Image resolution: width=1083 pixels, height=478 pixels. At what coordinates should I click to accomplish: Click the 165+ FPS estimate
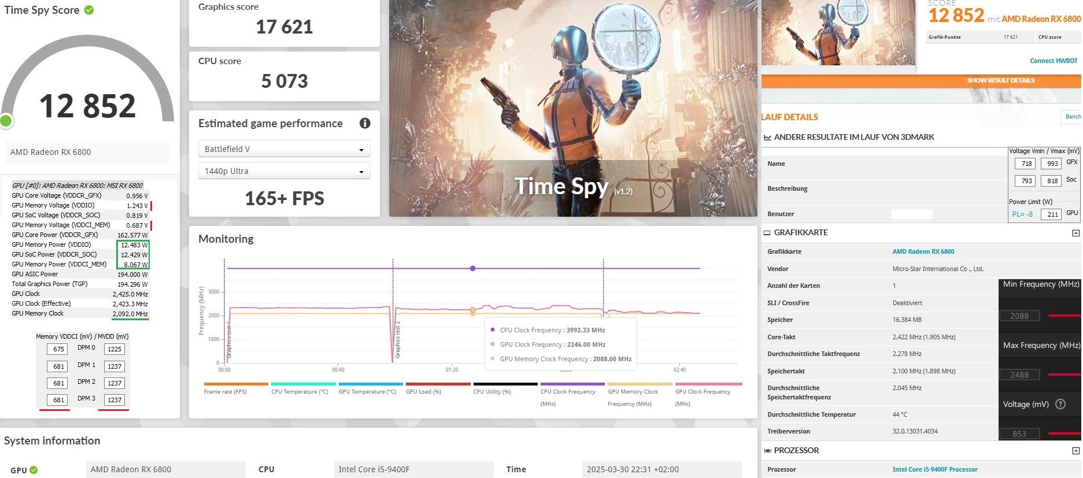tap(284, 198)
